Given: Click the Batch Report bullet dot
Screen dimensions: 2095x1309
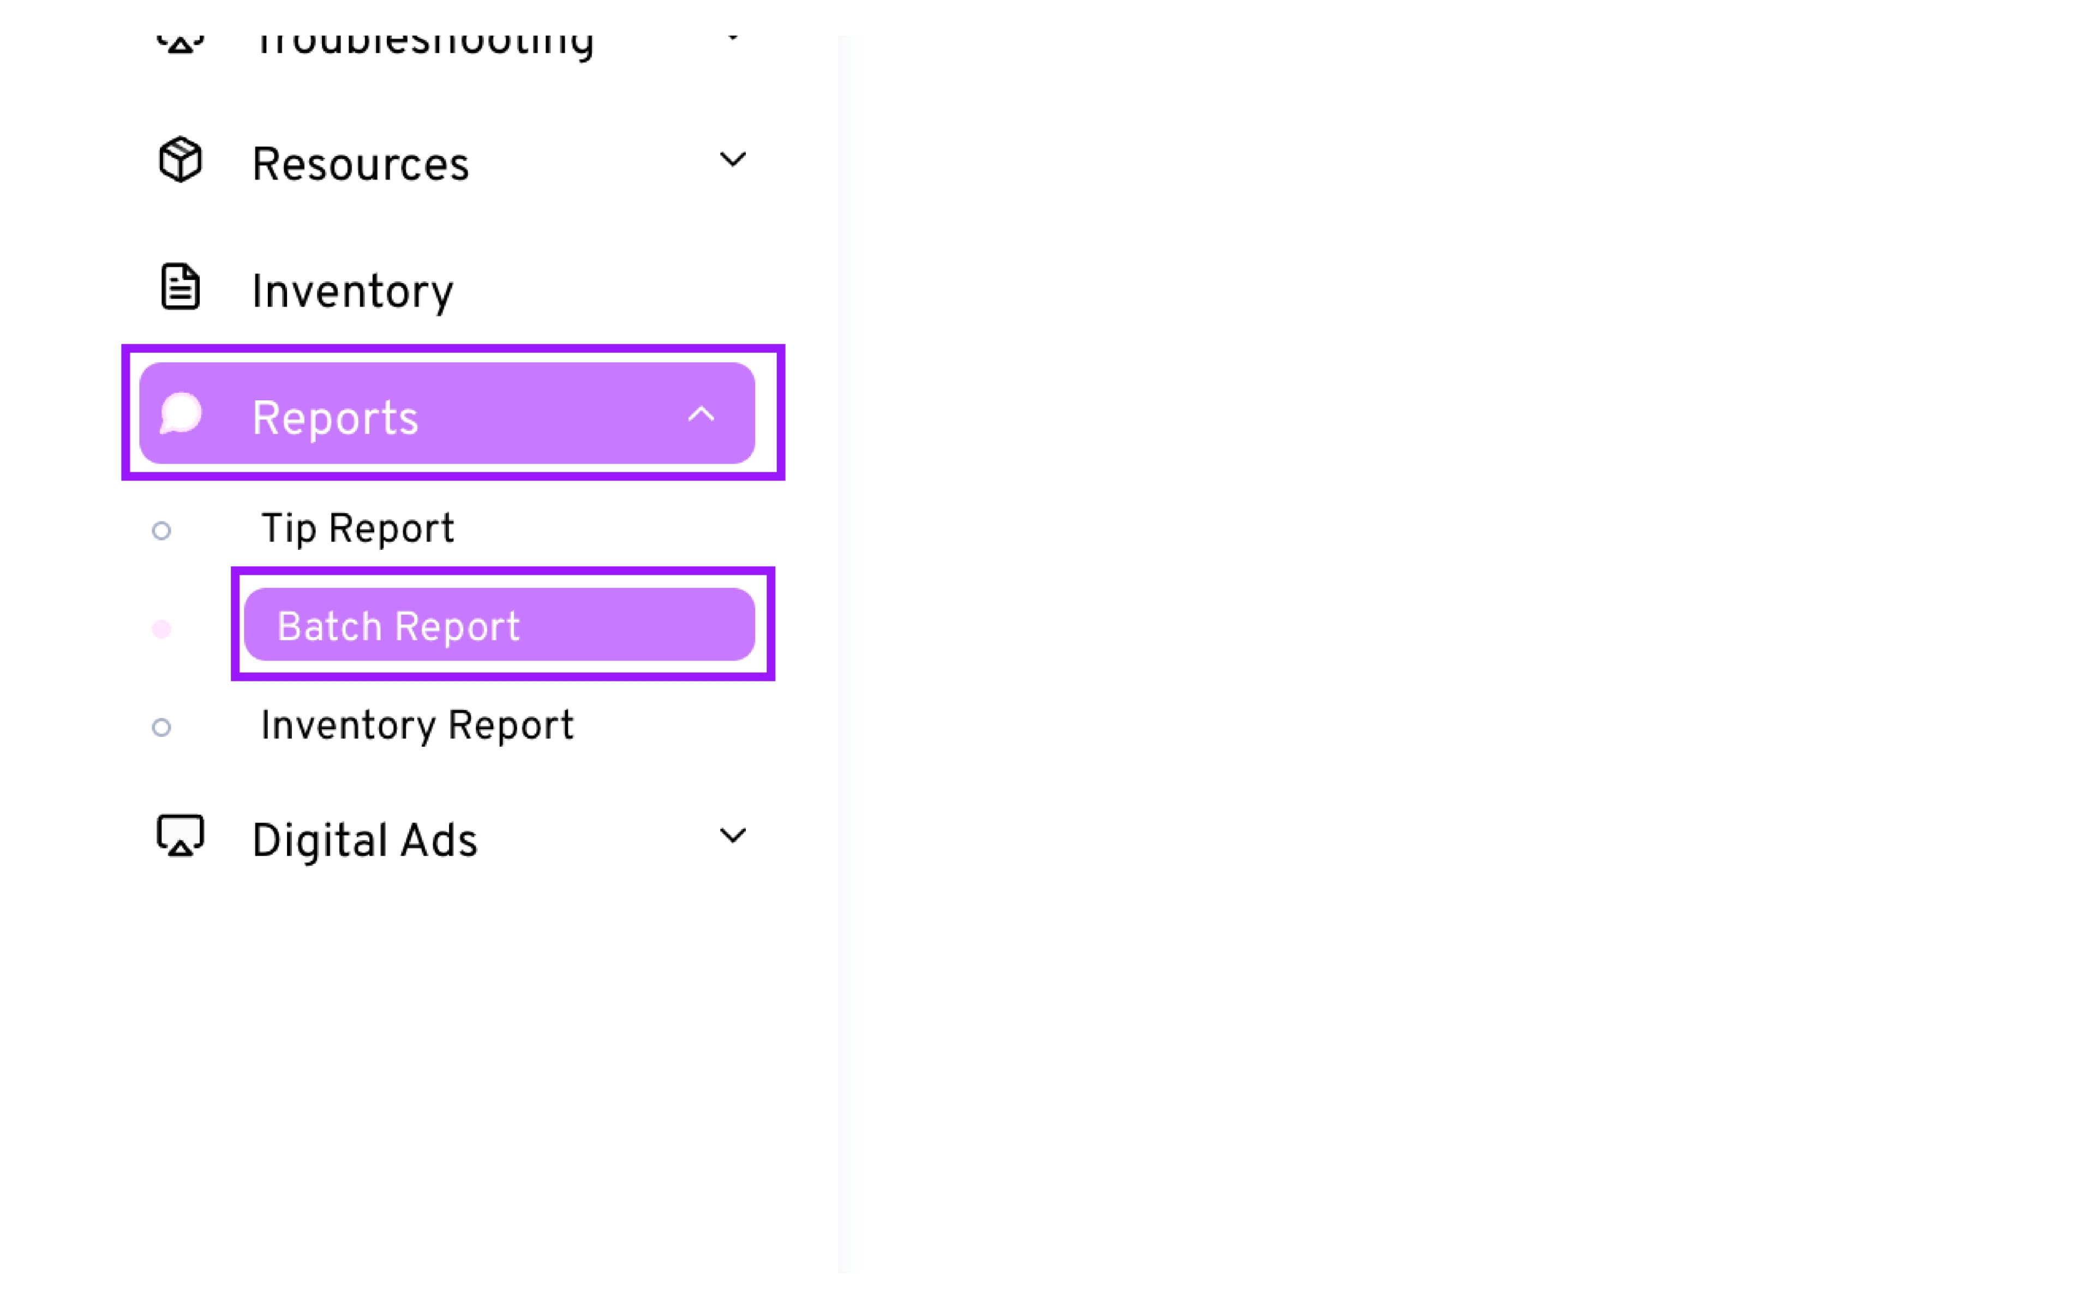Looking at the screenshot, I should click(161, 628).
